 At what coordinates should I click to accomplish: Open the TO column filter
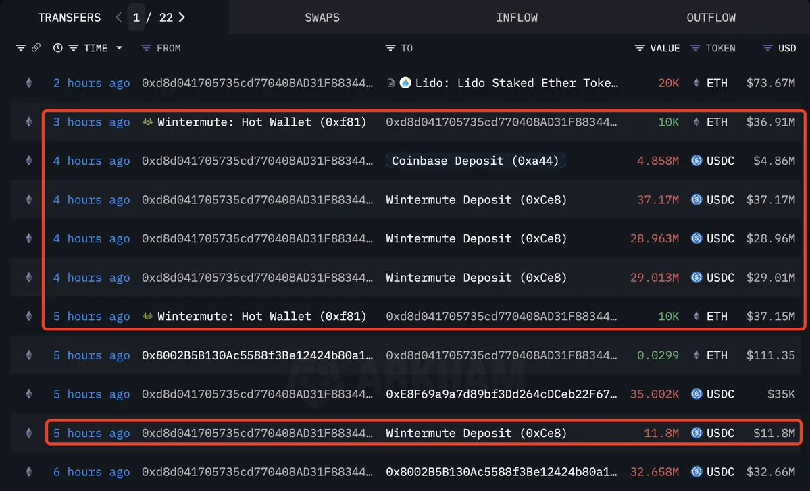coord(390,48)
